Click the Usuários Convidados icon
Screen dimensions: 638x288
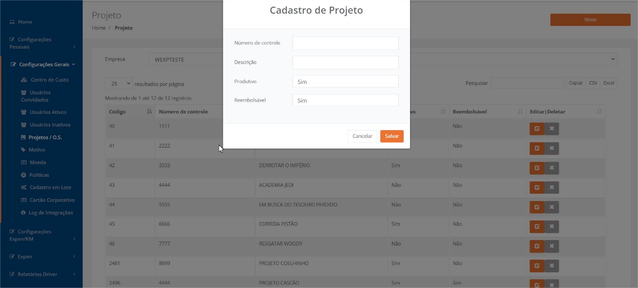24,92
